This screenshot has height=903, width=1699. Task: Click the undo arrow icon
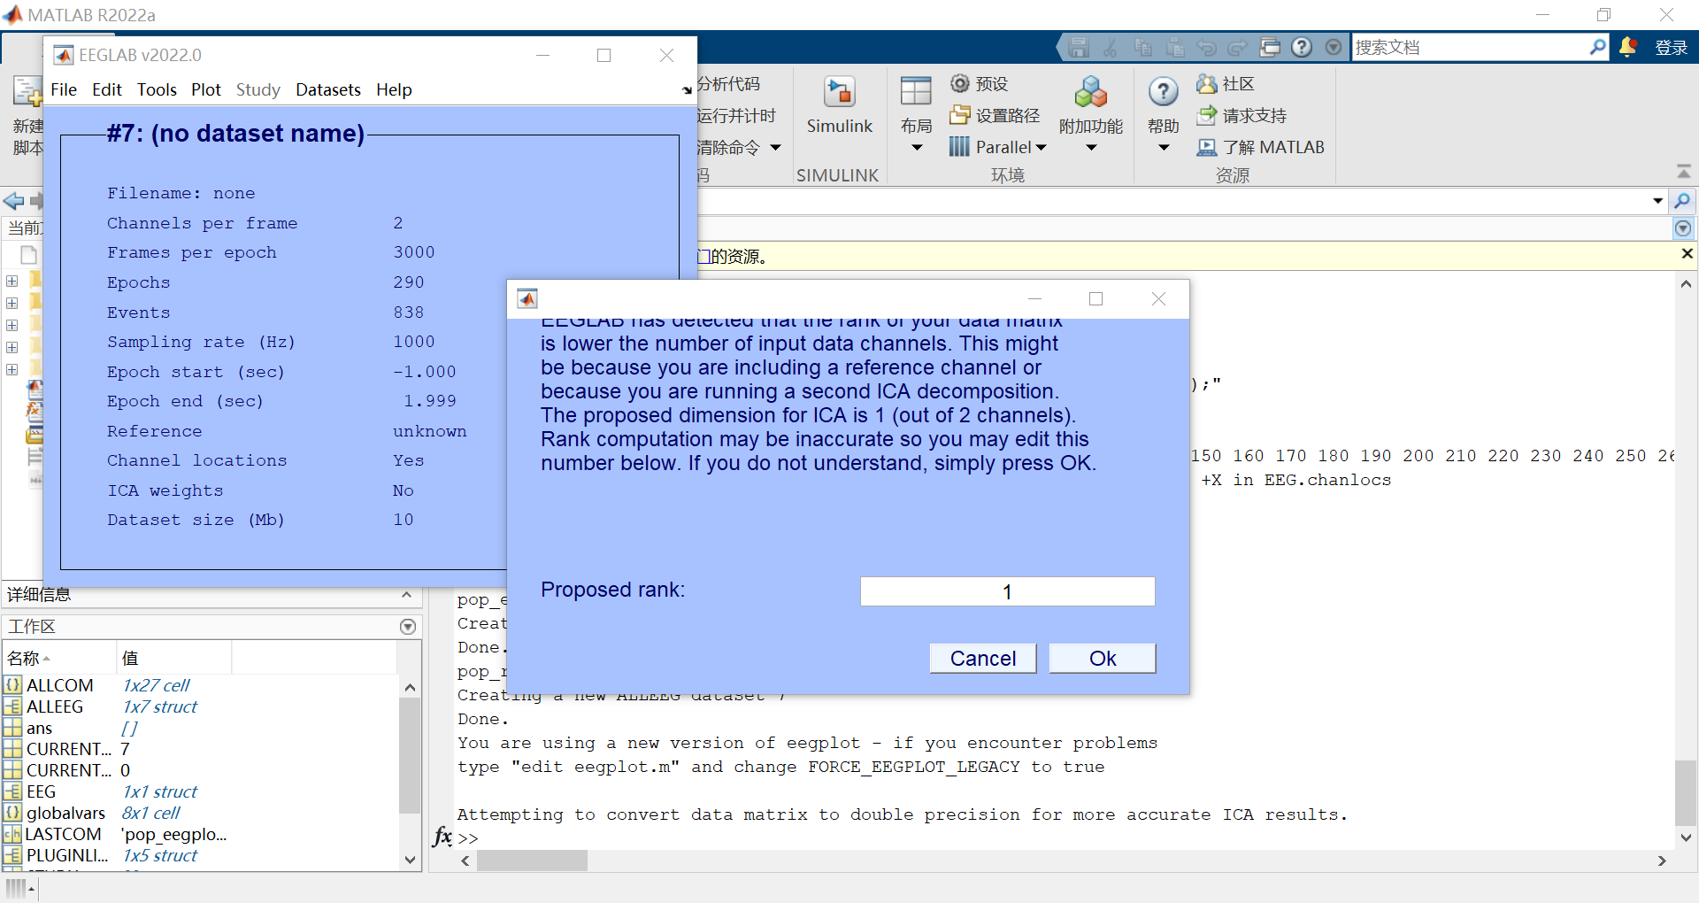point(1206,48)
